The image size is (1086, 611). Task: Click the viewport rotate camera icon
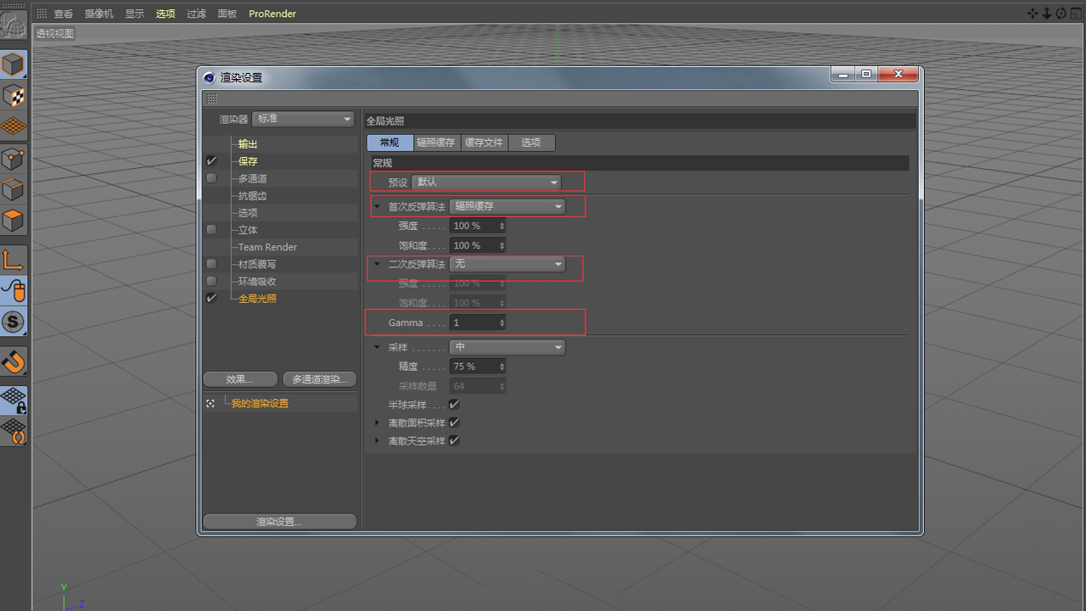click(x=1061, y=13)
